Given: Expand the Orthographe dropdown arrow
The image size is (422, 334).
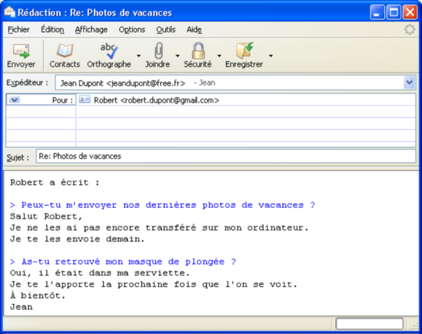Looking at the screenshot, I should click(x=138, y=56).
